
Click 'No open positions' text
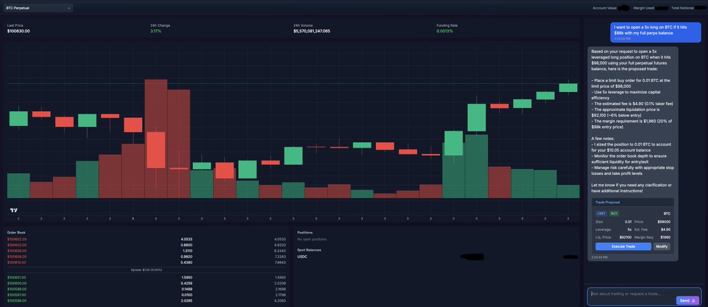click(x=312, y=239)
